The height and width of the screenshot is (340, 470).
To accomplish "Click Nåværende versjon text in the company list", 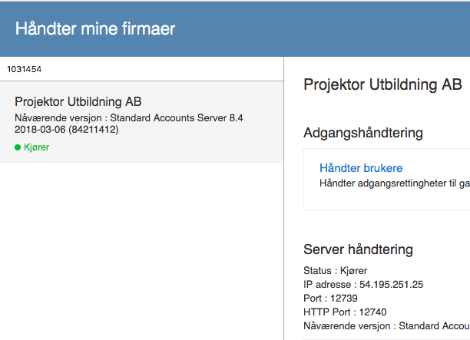I will pyautogui.click(x=128, y=118).
